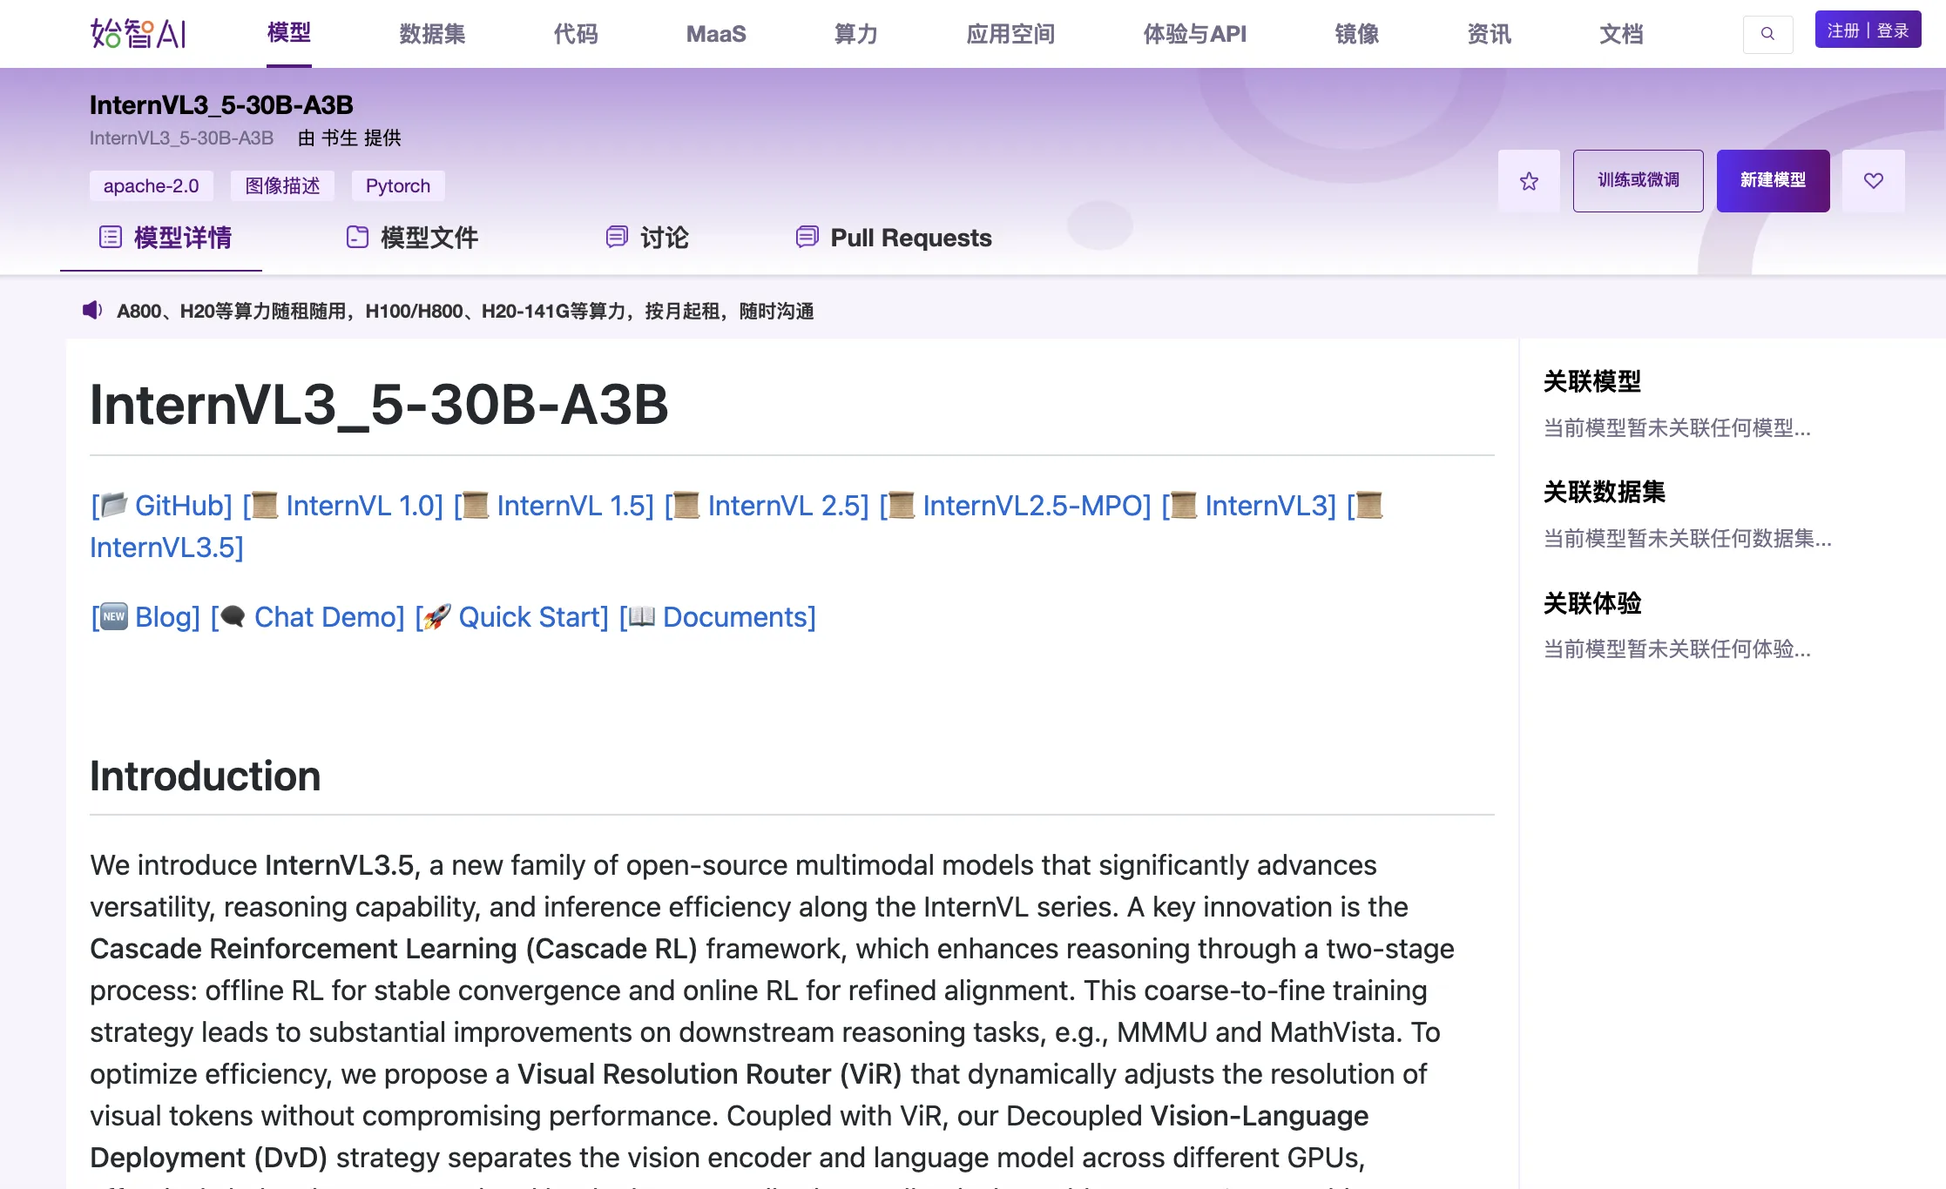Click the Pull Requests tab icon
The image size is (1946, 1189).
(807, 237)
